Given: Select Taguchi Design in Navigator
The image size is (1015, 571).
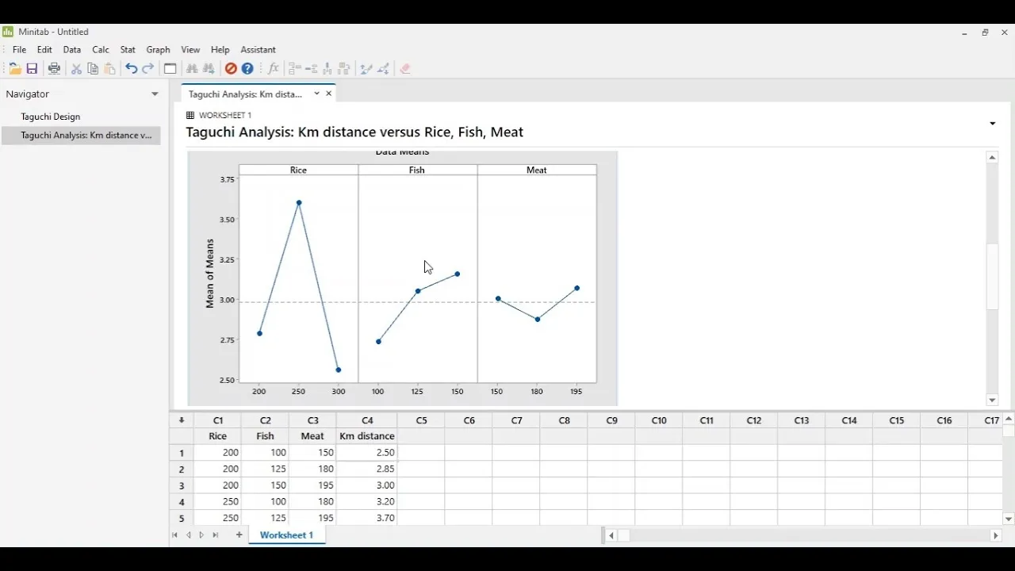Looking at the screenshot, I should 51,117.
